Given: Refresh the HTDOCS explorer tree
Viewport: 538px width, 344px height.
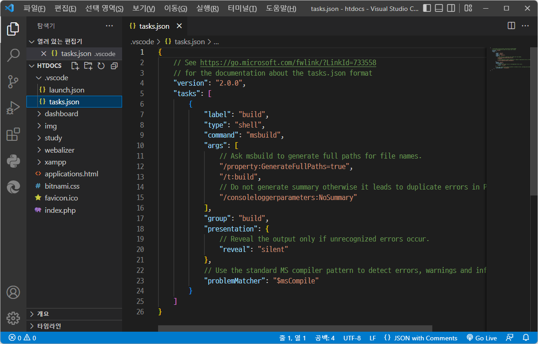Looking at the screenshot, I should coord(101,66).
